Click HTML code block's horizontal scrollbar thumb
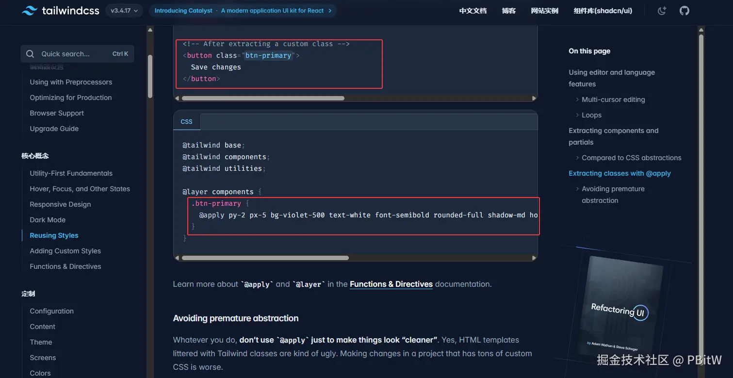 tap(263, 98)
